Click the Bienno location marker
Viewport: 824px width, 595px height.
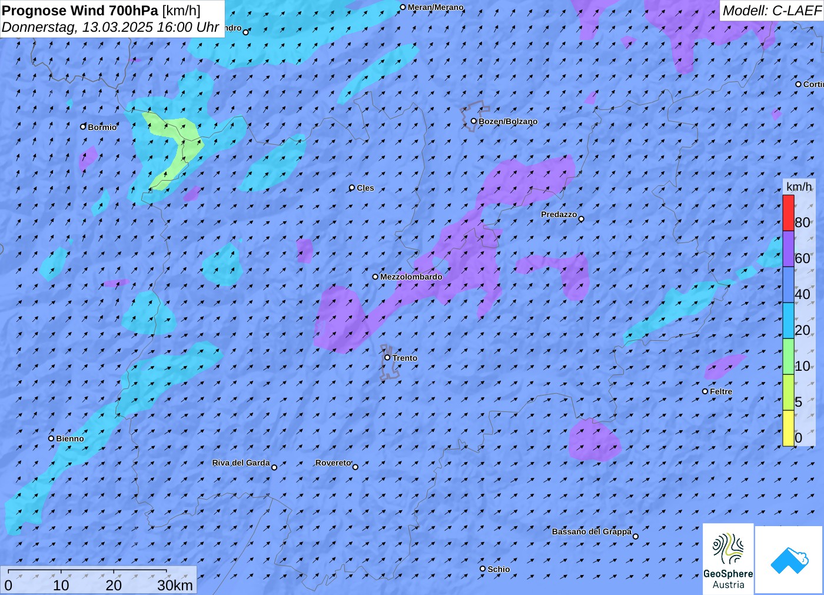coord(51,438)
